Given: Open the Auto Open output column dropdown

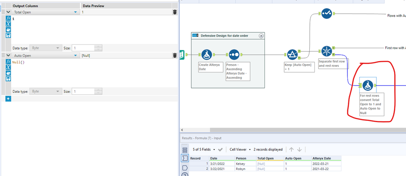Looking at the screenshot, I should pos(75,56).
